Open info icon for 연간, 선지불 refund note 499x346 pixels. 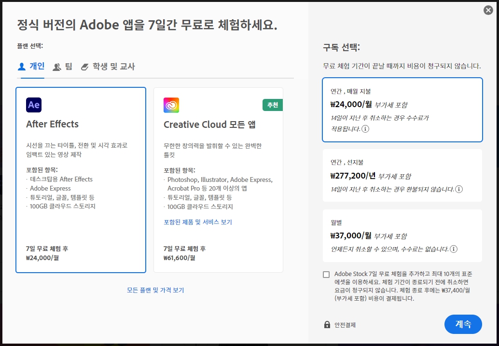click(459, 189)
